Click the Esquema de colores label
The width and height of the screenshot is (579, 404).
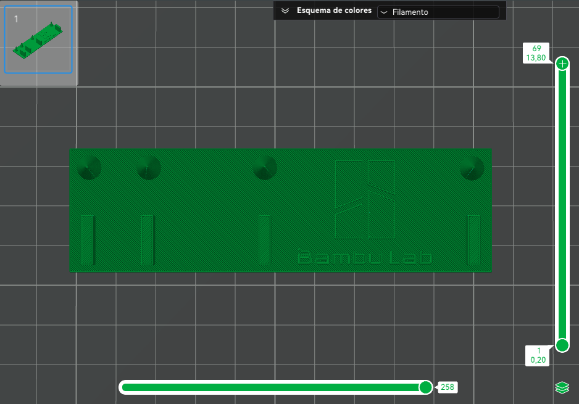click(334, 10)
